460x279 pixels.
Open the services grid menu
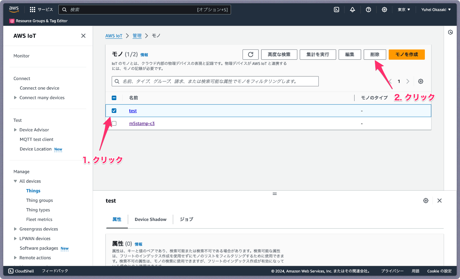click(x=33, y=10)
